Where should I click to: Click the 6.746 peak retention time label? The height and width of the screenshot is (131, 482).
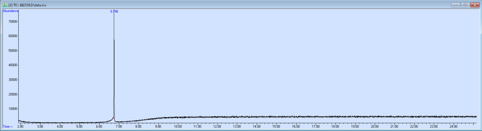coord(114,11)
